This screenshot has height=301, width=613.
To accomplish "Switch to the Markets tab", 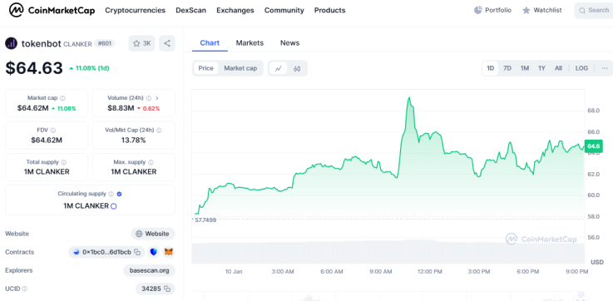I will (250, 43).
